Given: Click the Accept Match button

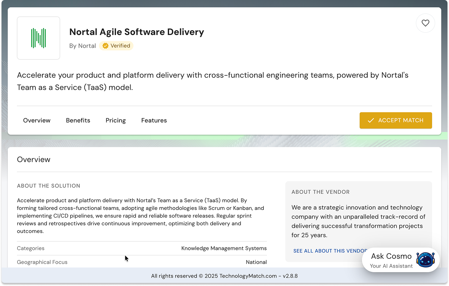Looking at the screenshot, I should coord(396,120).
